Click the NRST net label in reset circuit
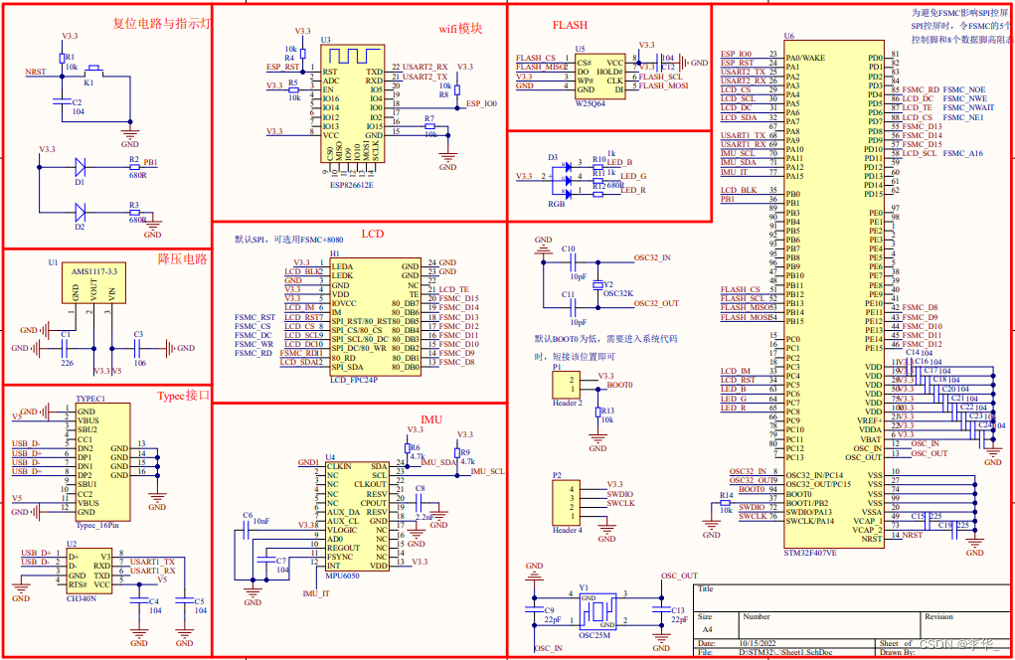The image size is (1015, 660). (x=36, y=72)
